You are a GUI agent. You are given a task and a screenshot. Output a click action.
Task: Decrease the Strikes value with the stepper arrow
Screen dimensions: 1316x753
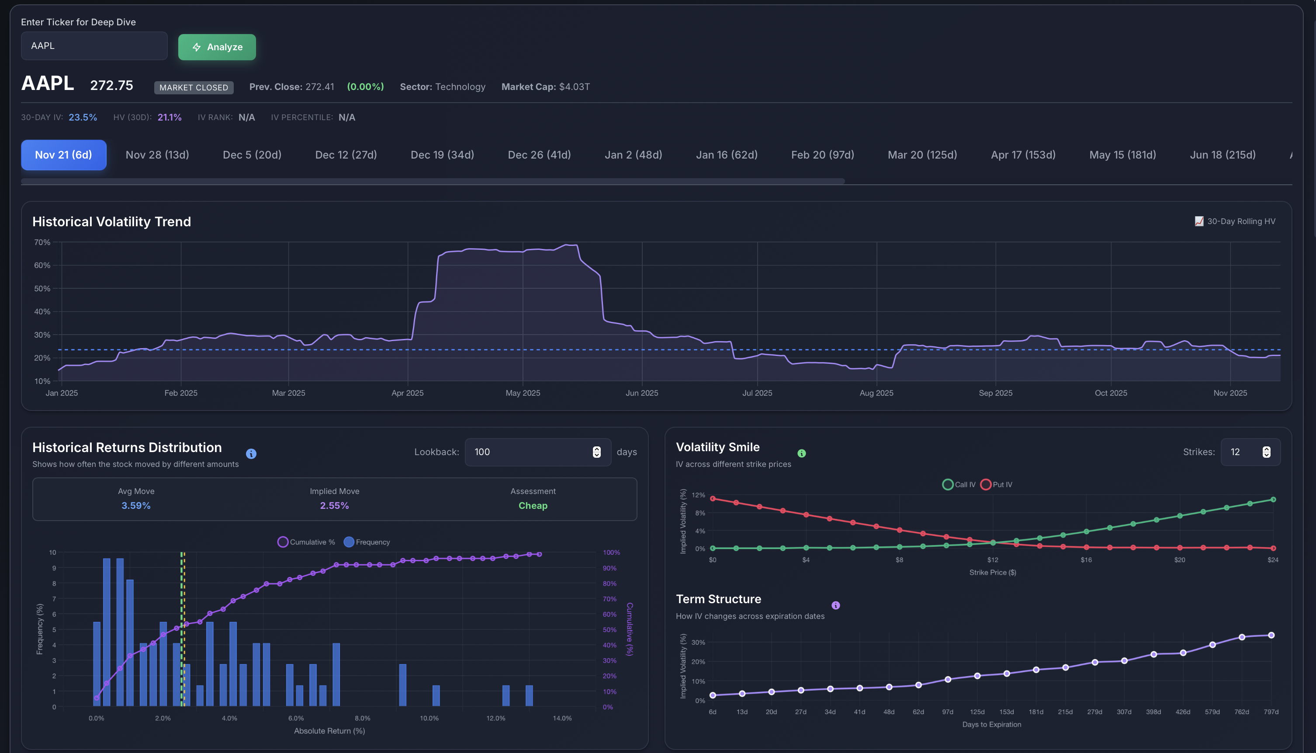click(1267, 456)
